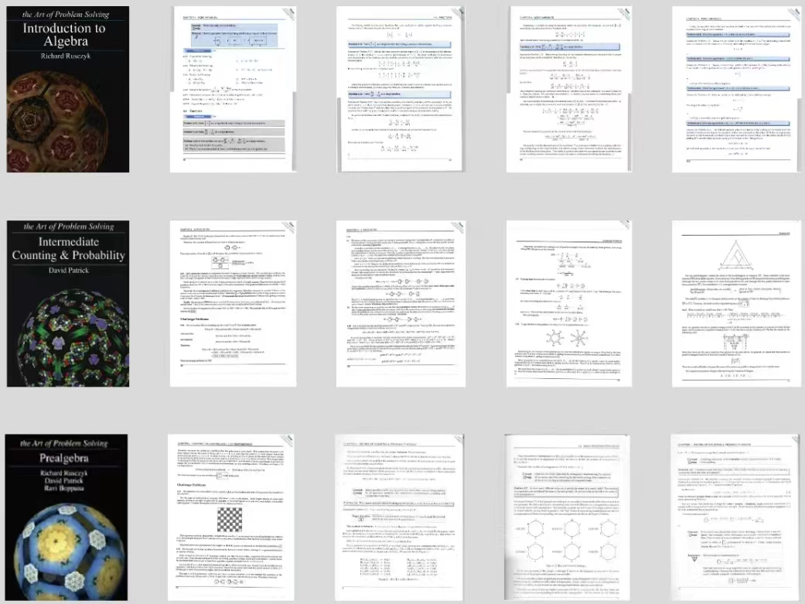This screenshot has height=604, width=805.
Task: Open the Intermediate Counting & Probability cover
Action: [68, 303]
